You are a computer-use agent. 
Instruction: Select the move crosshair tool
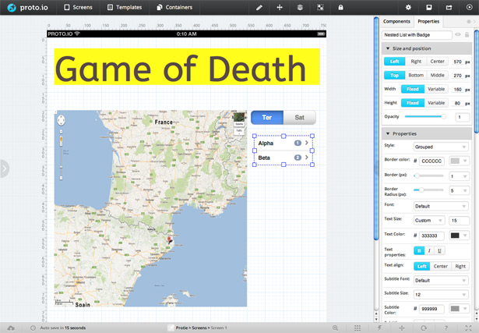point(280,7)
